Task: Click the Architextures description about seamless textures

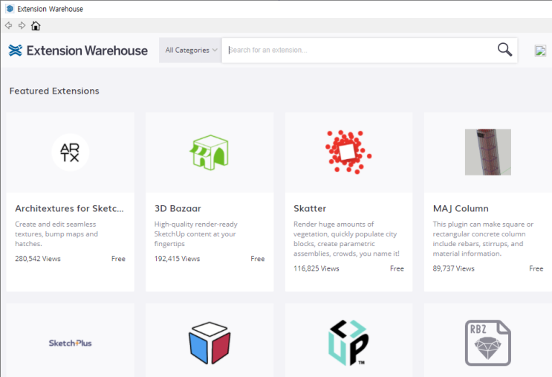Action: (56, 234)
